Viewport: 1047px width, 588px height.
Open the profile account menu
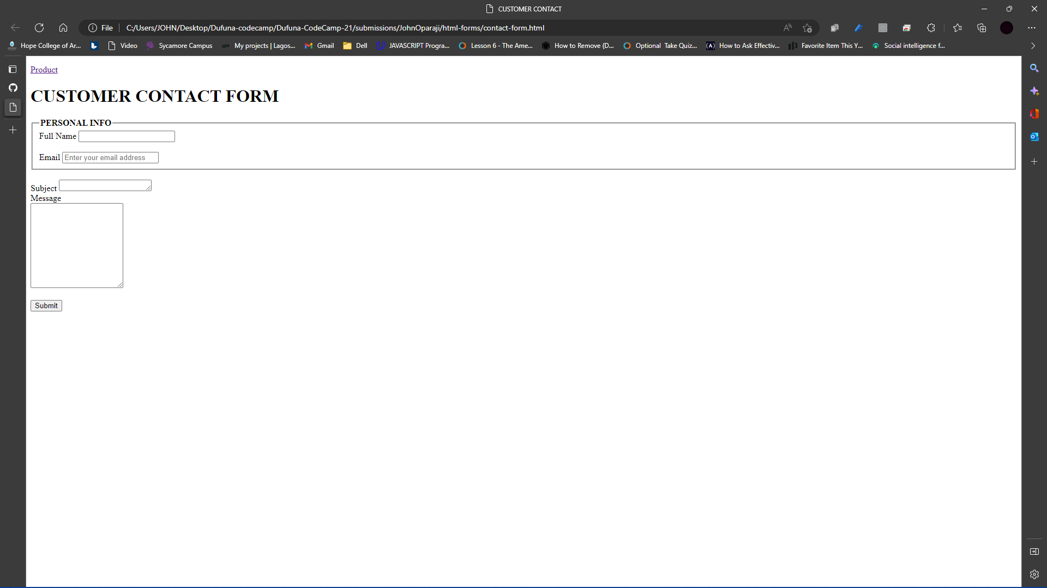[1006, 28]
